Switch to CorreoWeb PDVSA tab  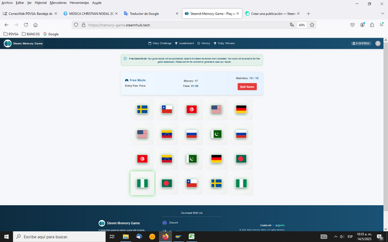pos(30,13)
